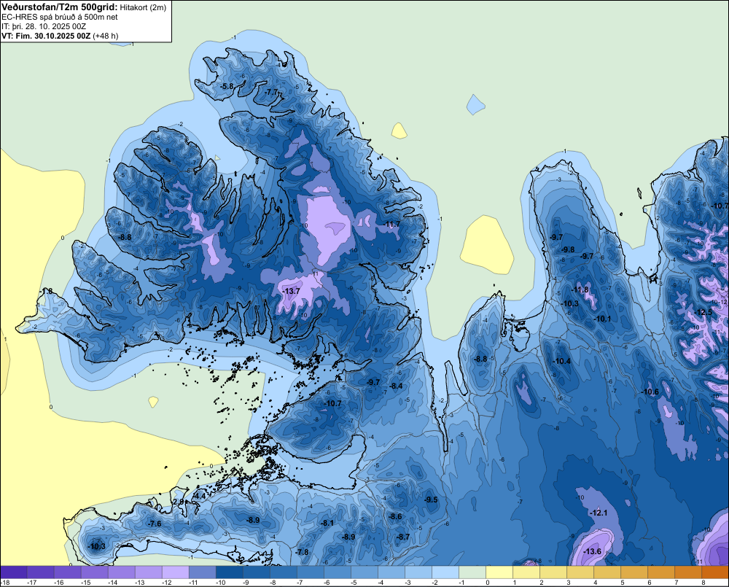The height and width of the screenshot is (587, 729).
Task: Click the '-7.6' temperature label
Action: click(x=155, y=524)
